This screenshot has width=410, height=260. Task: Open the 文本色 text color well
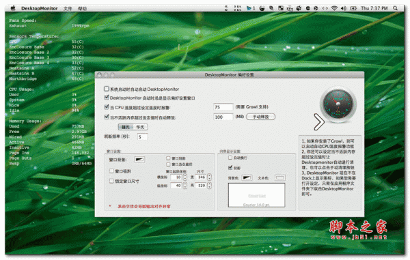coord(279,178)
